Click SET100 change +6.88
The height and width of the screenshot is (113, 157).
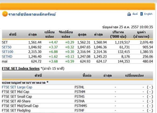click(53, 52)
